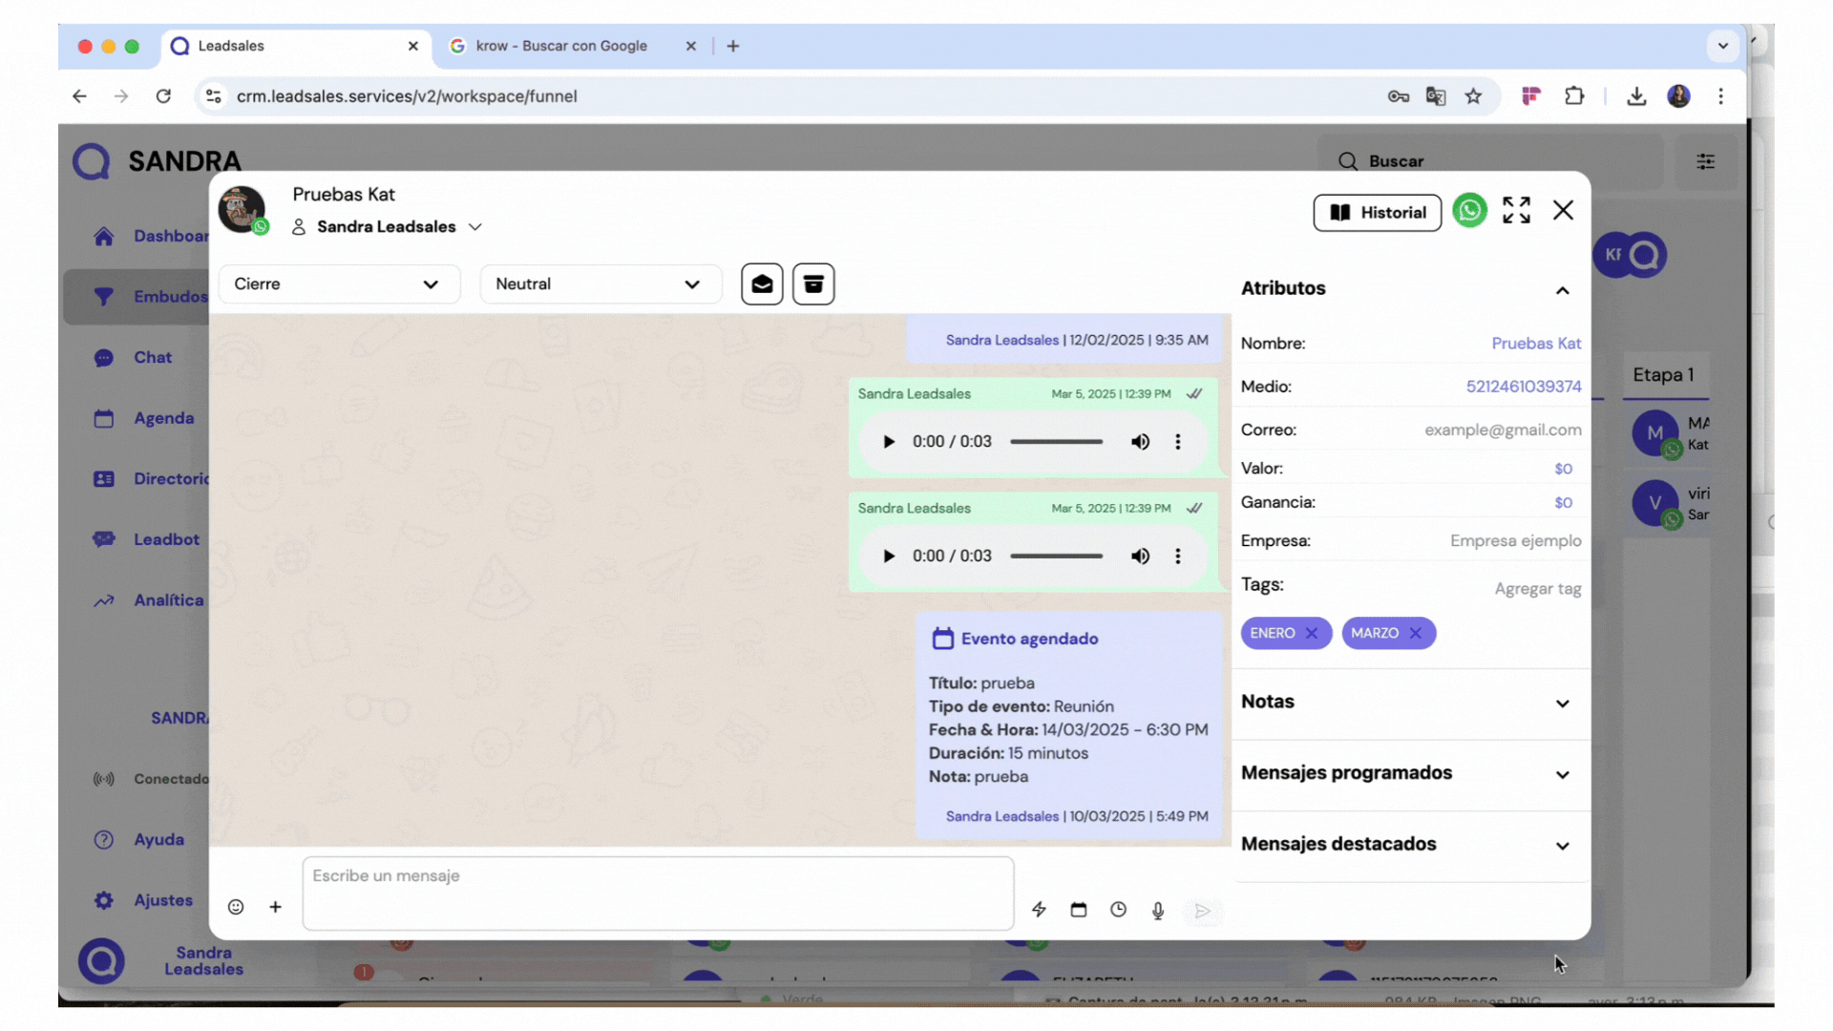This screenshot has width=1833, height=1031.
Task: Click Agregar tag link
Action: pos(1537,588)
